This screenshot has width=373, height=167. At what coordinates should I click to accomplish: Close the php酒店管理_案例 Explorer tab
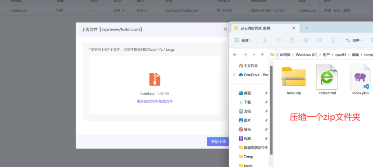tap(294, 28)
